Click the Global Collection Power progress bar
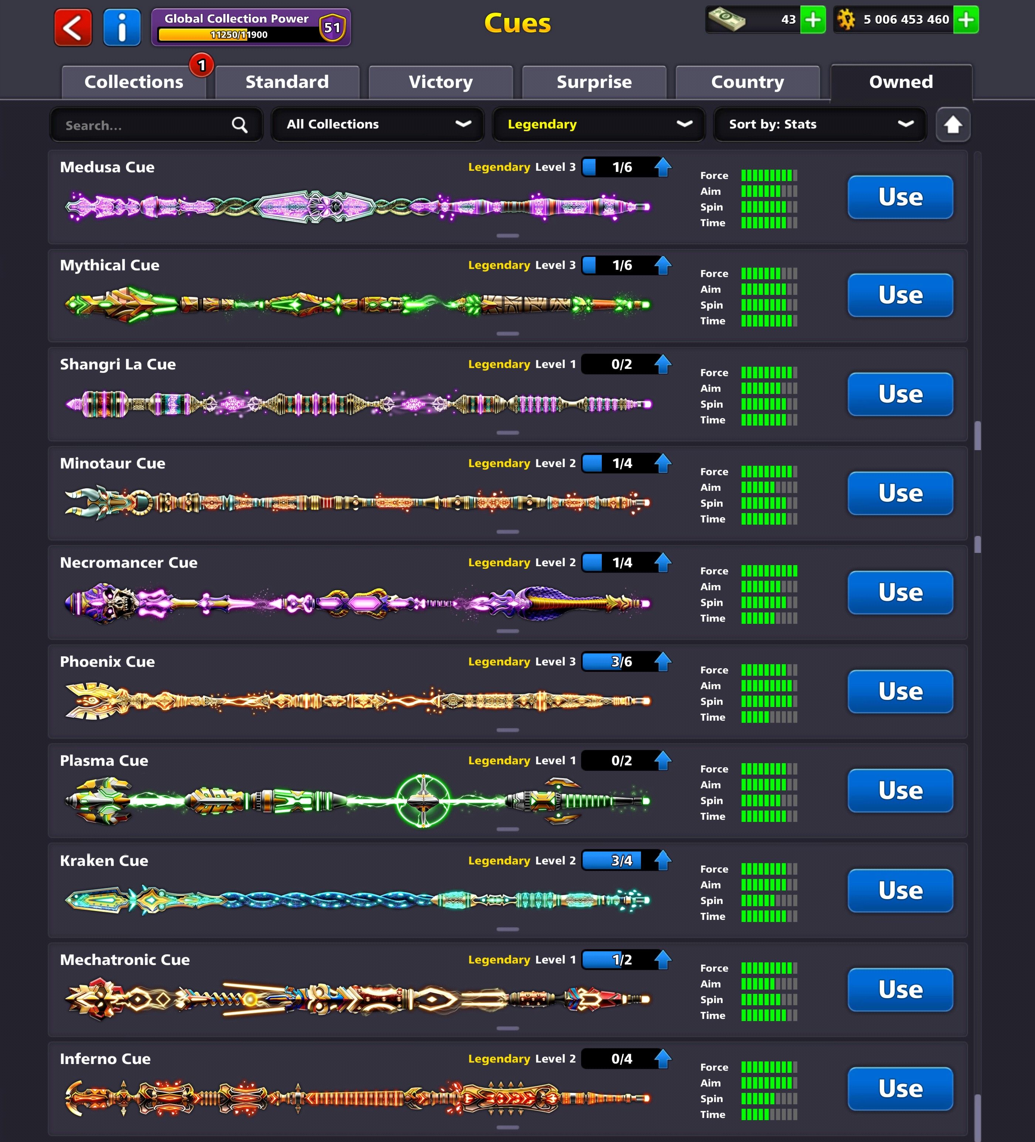Image resolution: width=1035 pixels, height=1142 pixels. click(238, 34)
